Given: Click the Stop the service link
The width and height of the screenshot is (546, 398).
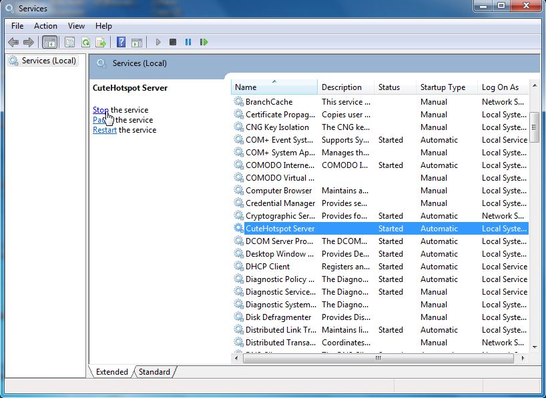Looking at the screenshot, I should click(x=100, y=110).
